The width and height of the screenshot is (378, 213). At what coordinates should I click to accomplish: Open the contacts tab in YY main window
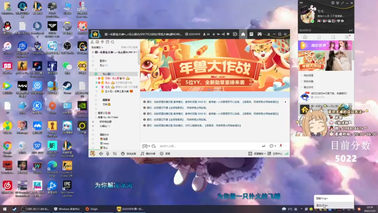pyautogui.click(x=319, y=37)
